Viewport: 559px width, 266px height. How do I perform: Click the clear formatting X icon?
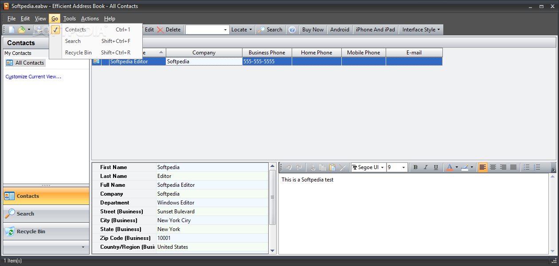click(x=342, y=167)
